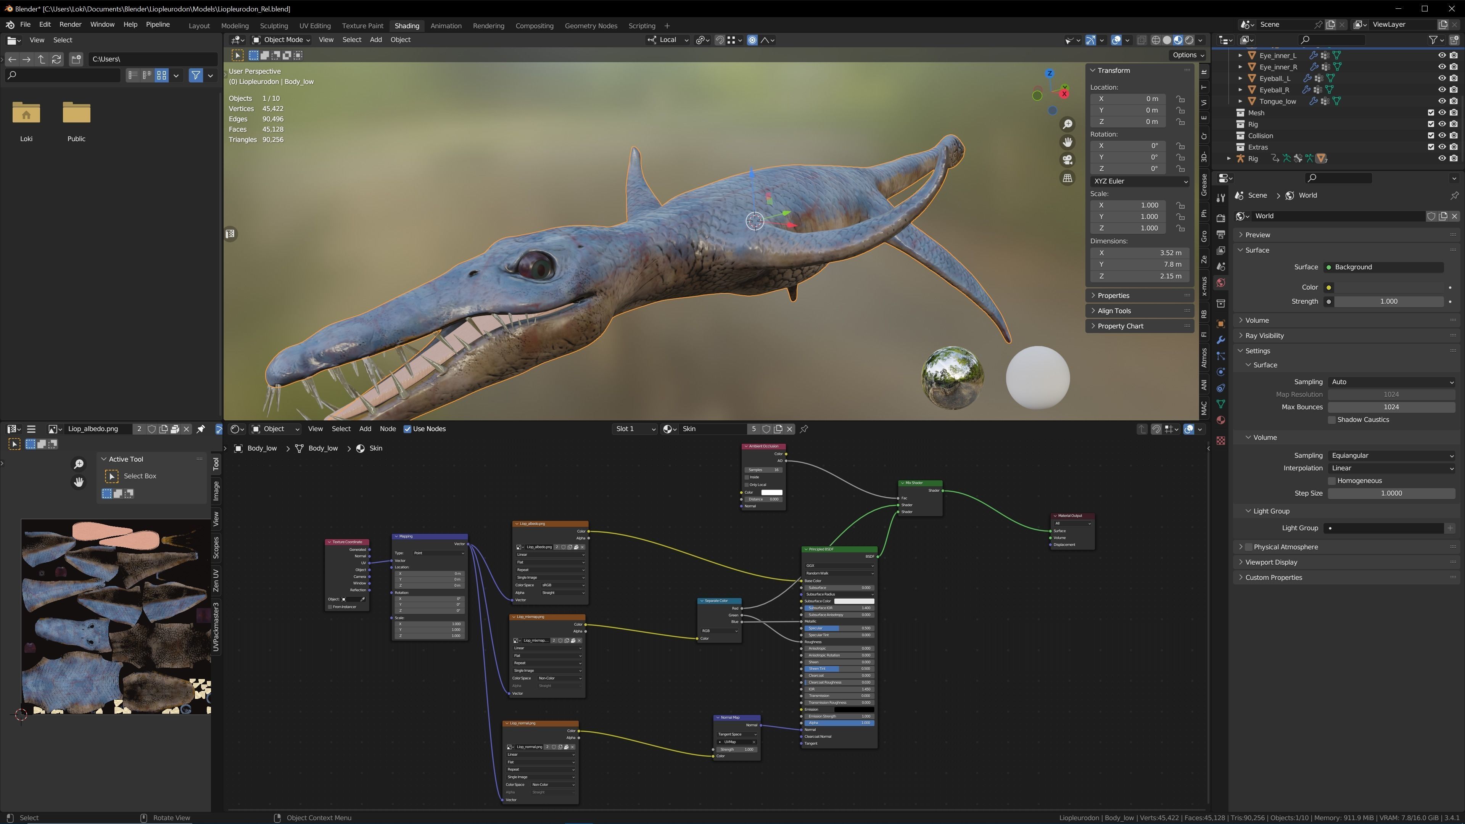
Task: Open the Object Data mesh properties icon
Action: click(x=1220, y=404)
